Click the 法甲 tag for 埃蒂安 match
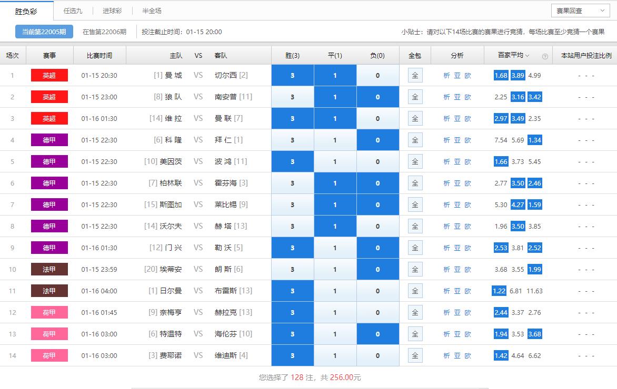617x389 pixels. click(x=49, y=269)
